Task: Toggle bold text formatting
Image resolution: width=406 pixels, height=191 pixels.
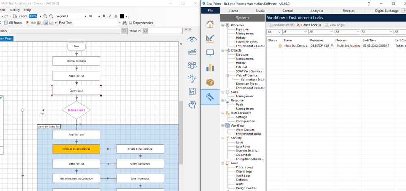Action: 104,16
